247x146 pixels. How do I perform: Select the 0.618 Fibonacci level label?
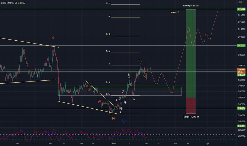pos(108,82)
